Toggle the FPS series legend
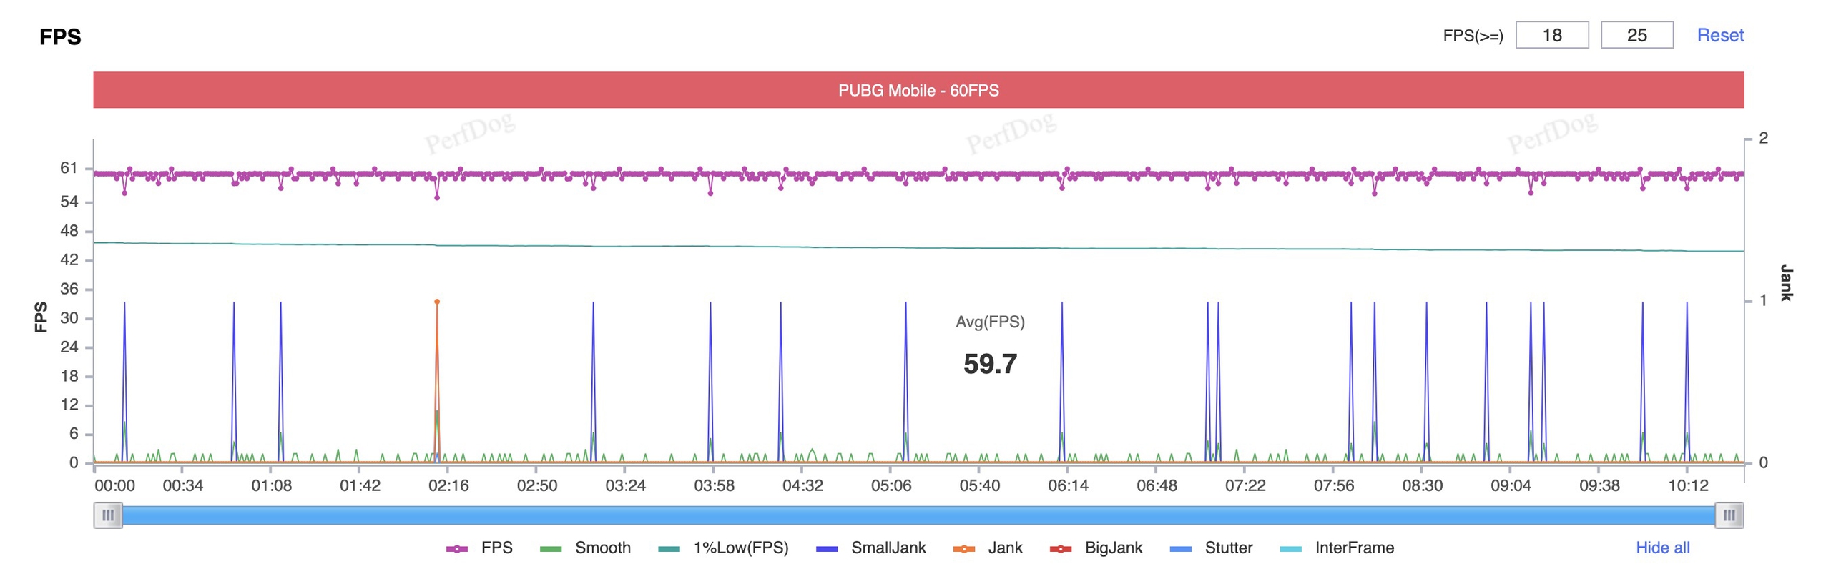The height and width of the screenshot is (564, 1831). (x=478, y=548)
